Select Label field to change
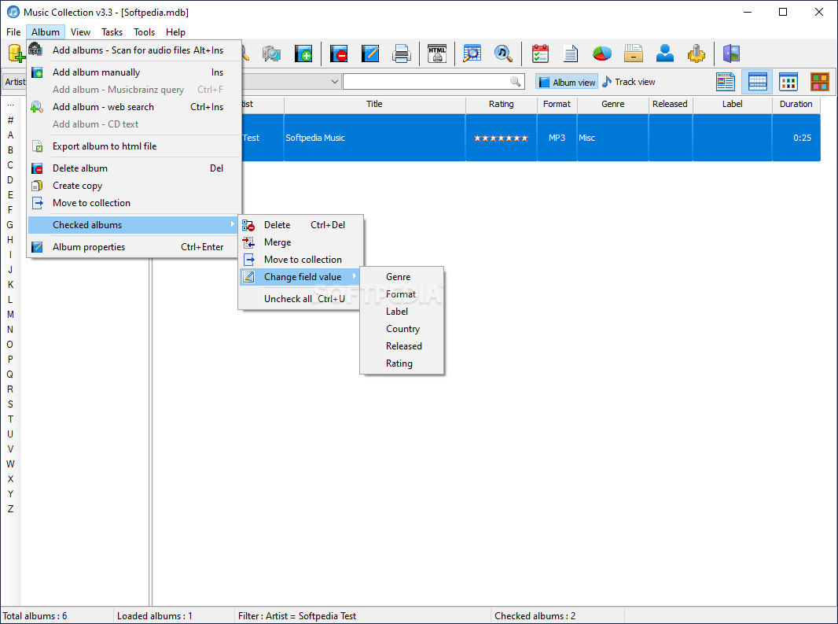 [402, 312]
